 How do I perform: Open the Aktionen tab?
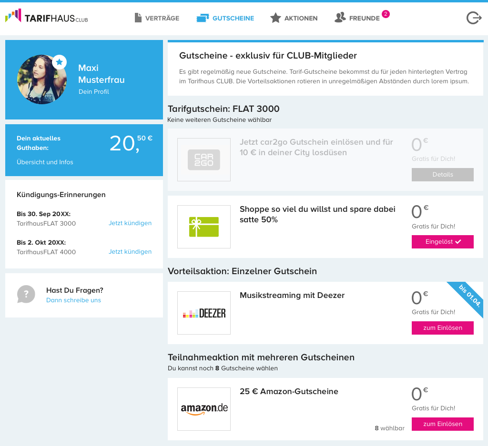(x=294, y=18)
